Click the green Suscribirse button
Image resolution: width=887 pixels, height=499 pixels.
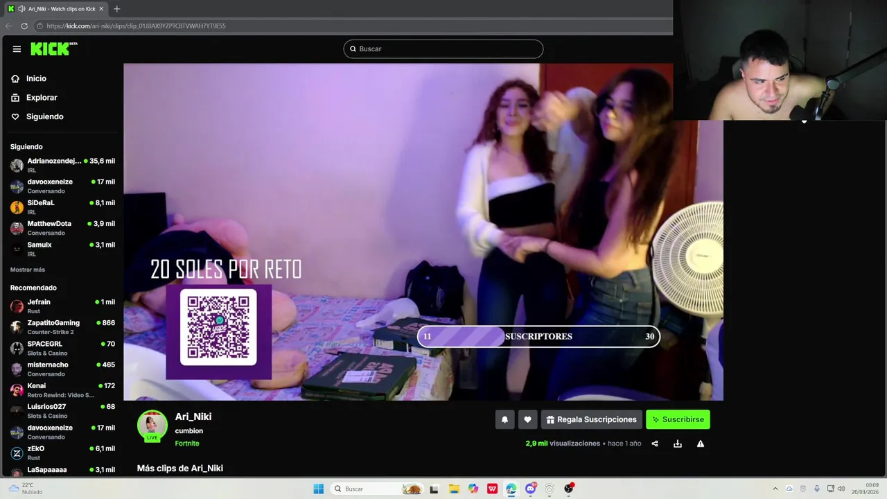pyautogui.click(x=678, y=419)
